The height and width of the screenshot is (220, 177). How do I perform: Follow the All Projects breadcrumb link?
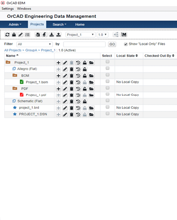coord(13,50)
